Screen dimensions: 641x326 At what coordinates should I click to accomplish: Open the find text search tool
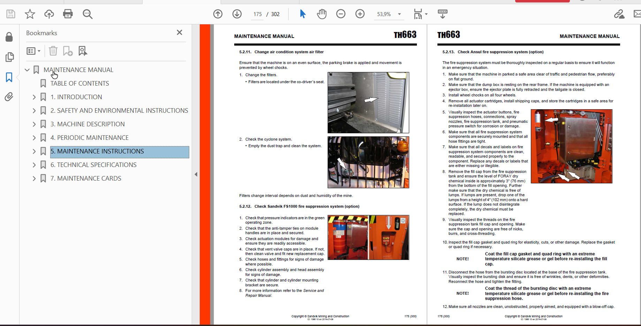click(87, 14)
